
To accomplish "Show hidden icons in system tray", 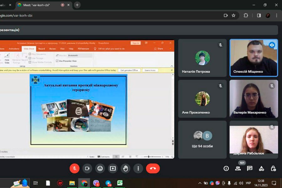I will click(x=200, y=183).
